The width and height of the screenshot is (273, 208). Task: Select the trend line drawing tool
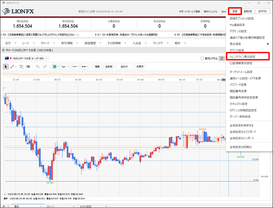click(12, 67)
